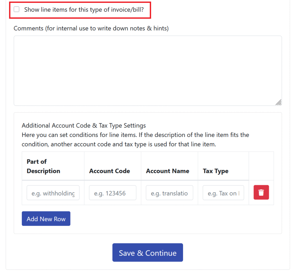This screenshot has height=276, width=297.
Task: Focus the Comments text area
Action: point(148,71)
